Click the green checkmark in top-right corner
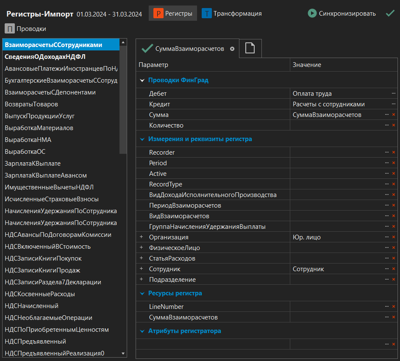400x361 pixels. (x=390, y=14)
